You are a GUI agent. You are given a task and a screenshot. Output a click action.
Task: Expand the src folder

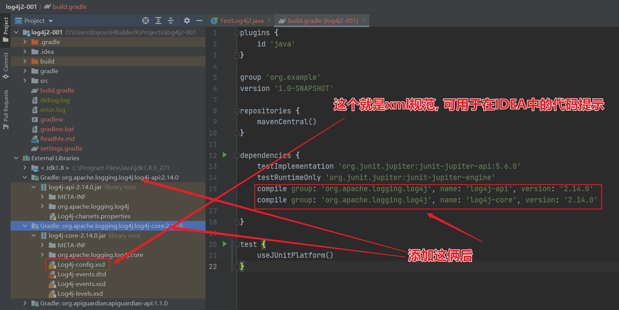click(25, 80)
